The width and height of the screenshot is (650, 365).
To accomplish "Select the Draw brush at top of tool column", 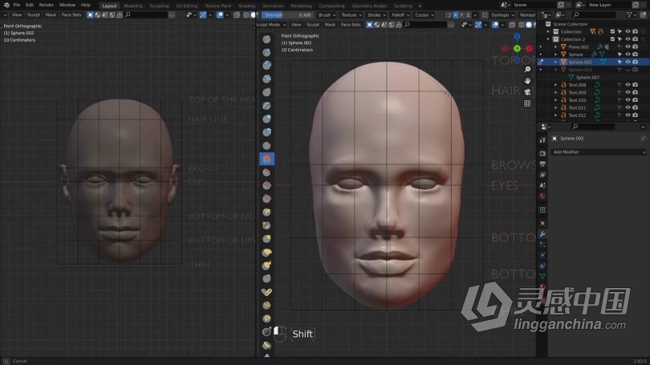I will (x=266, y=39).
